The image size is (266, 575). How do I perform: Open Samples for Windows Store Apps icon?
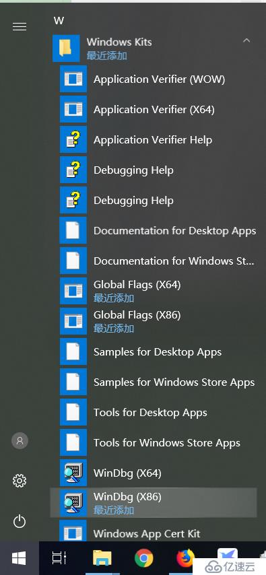coord(73,382)
